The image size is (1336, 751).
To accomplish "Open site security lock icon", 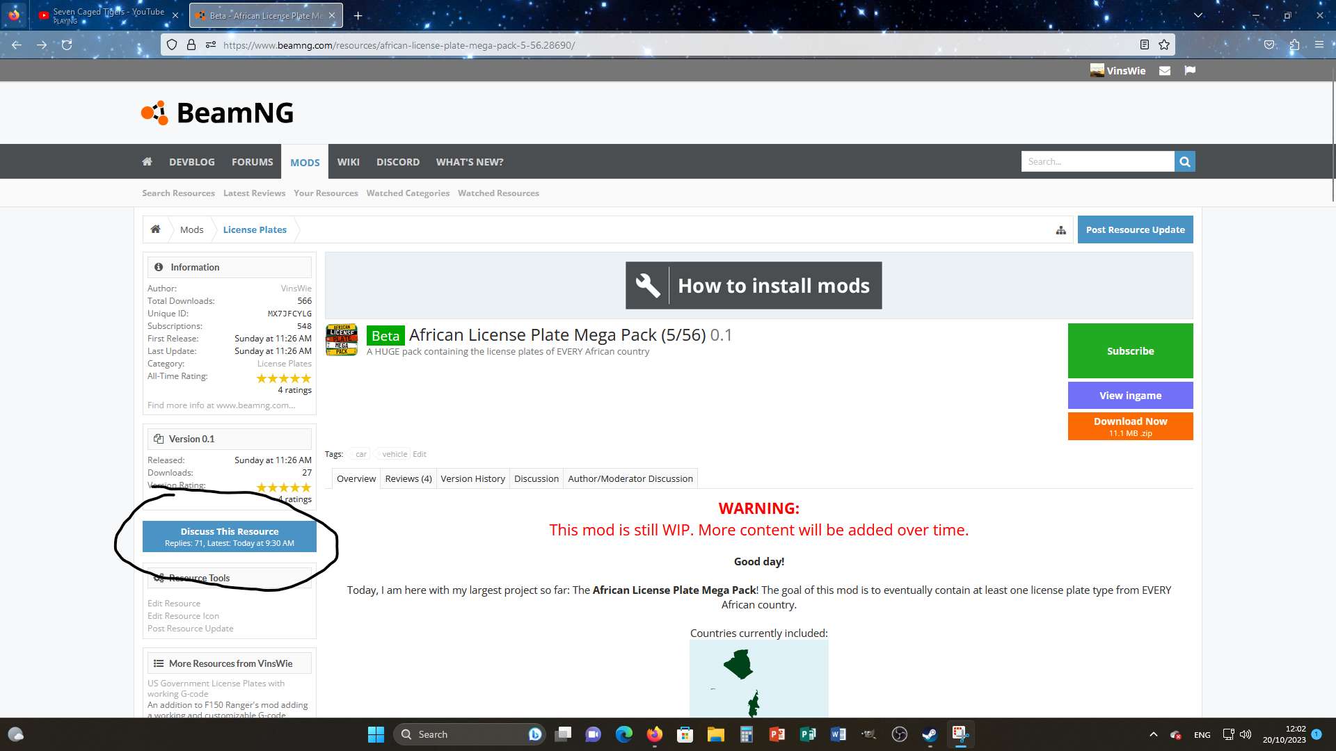I will click(191, 45).
